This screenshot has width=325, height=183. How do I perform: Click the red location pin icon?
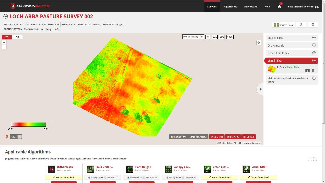point(7,137)
